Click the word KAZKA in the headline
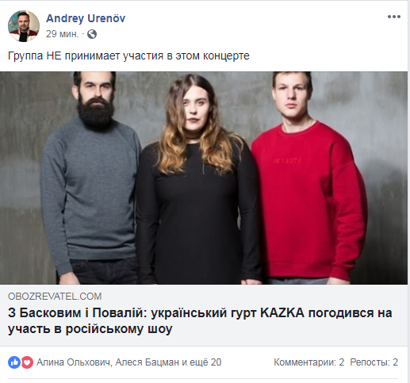 [x=282, y=313]
